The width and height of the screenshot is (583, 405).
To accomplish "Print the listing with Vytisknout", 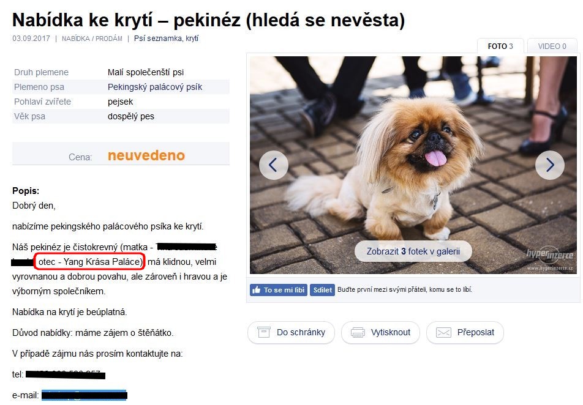I will point(380,332).
